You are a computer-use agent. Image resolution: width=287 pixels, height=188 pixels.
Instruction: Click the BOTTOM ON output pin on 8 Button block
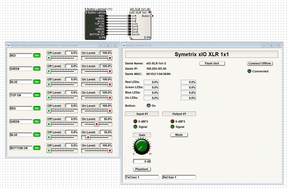coord(107,34)
